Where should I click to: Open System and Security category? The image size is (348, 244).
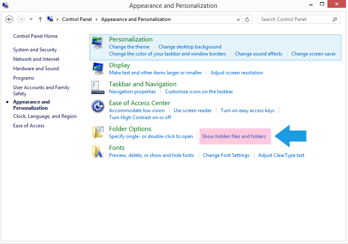tap(35, 50)
